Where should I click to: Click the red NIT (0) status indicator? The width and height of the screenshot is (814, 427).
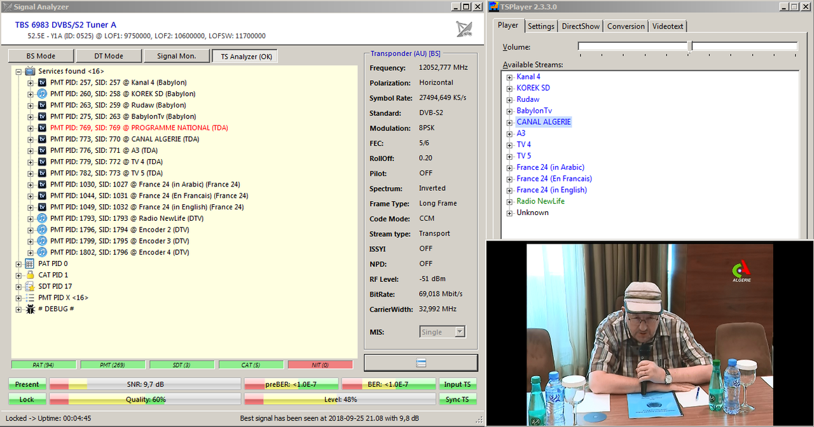(320, 365)
